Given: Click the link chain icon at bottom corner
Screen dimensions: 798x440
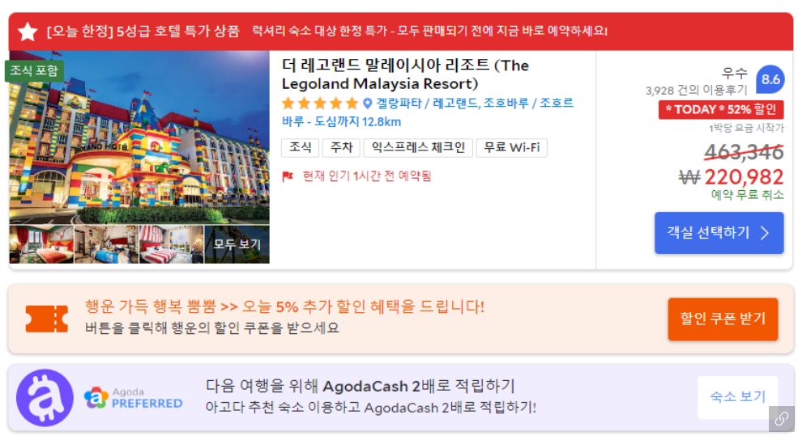Looking at the screenshot, I should coord(782,419).
